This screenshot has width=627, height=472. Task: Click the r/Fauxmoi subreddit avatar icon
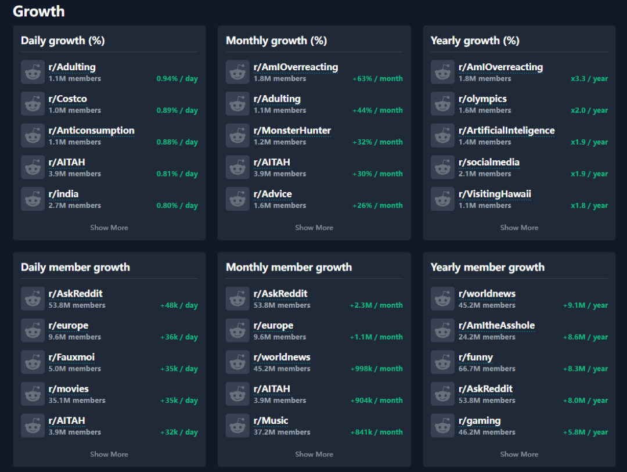(x=33, y=362)
